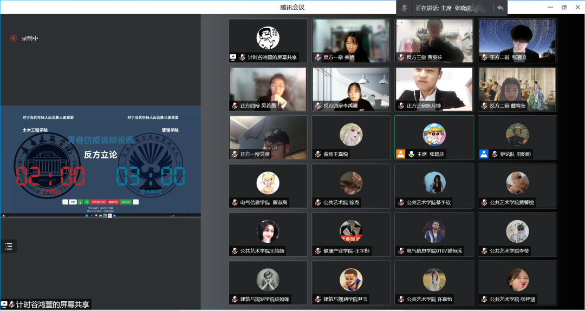This screenshot has width=585, height=311.
Task: Open the list menu icon on the left edge
Action: pyautogui.click(x=9, y=246)
